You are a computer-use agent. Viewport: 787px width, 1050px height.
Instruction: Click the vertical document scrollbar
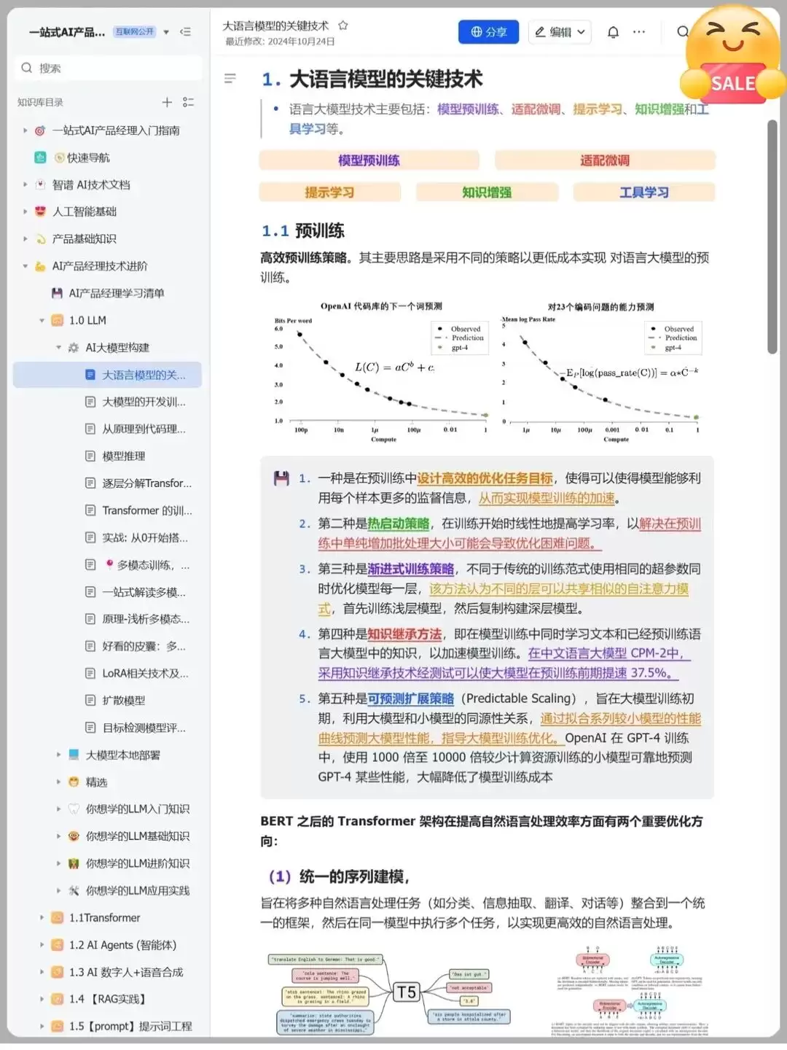point(772,237)
